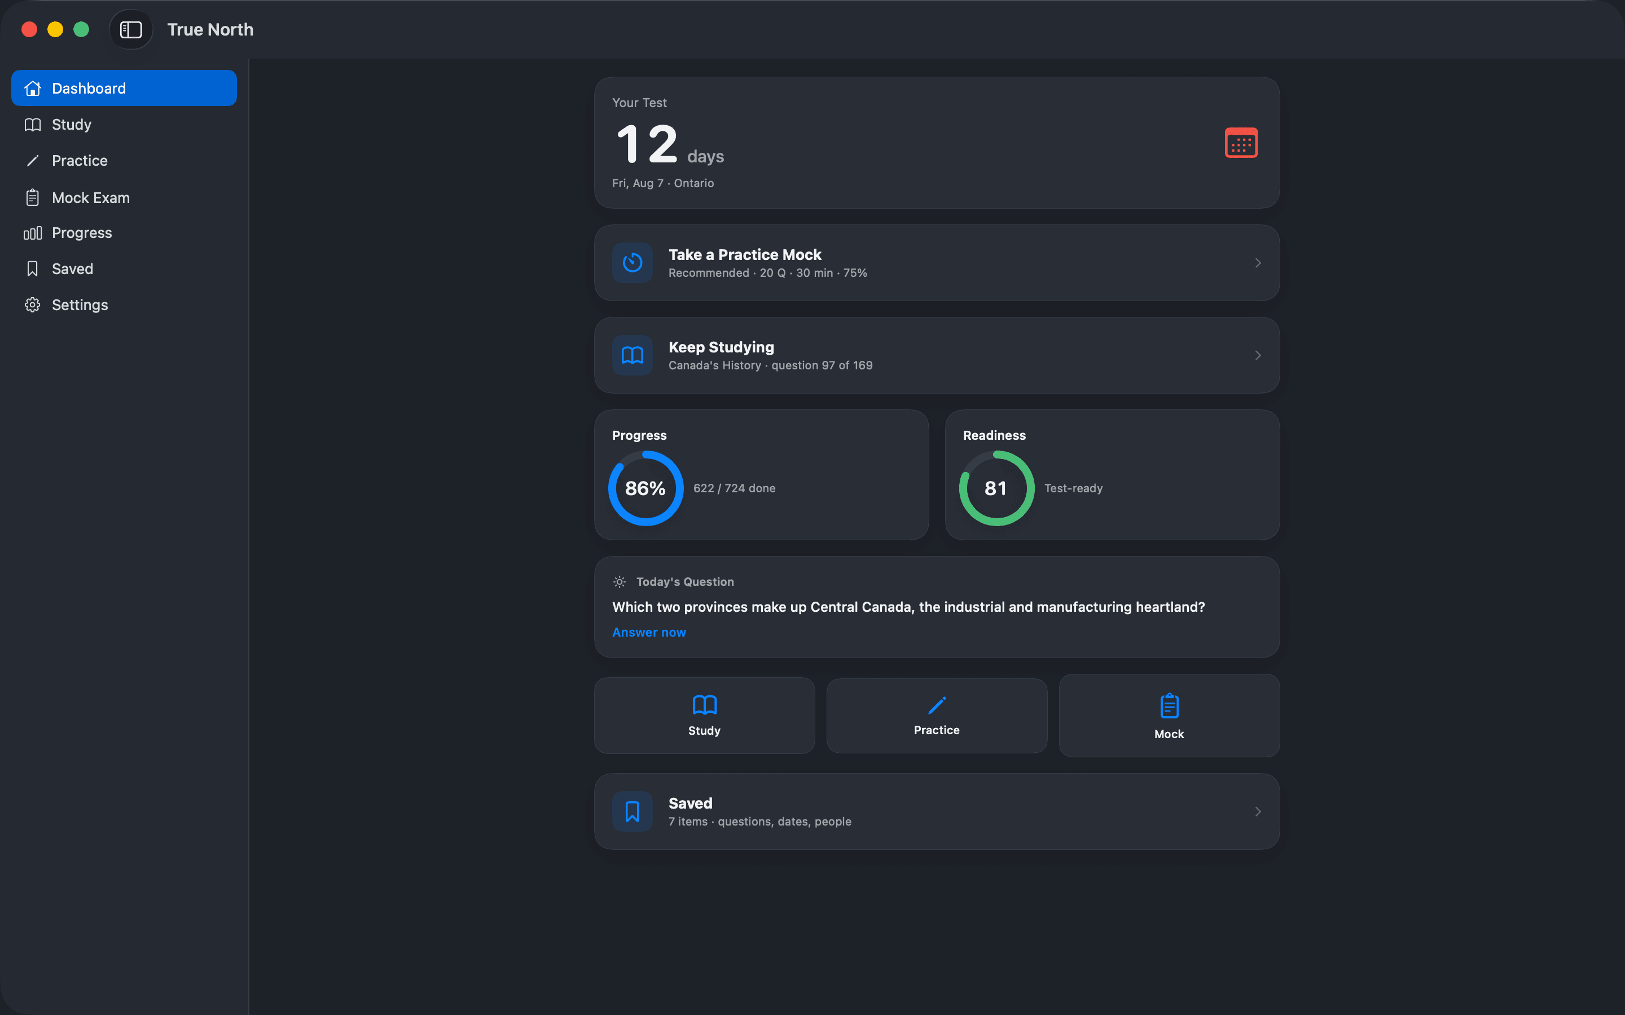This screenshot has height=1015, width=1625.
Task: Click the Practice pencil icon in sidebar
Action: tap(32, 161)
